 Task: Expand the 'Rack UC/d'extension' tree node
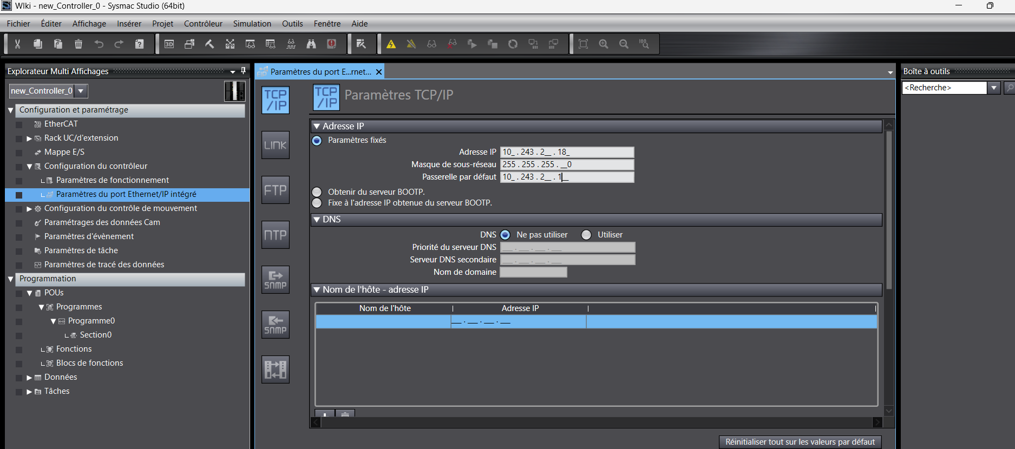point(29,138)
